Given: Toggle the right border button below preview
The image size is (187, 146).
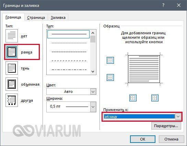Looking at the screenshot, I should click(x=155, y=98).
